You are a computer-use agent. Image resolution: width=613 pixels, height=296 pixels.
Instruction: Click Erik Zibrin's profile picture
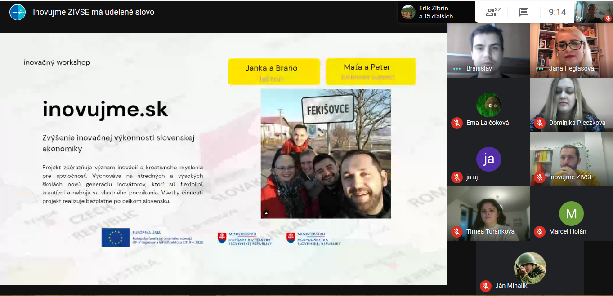click(x=408, y=12)
